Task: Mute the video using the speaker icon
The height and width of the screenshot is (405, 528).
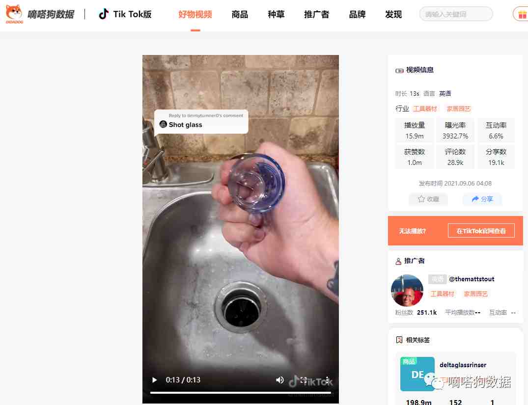Action: click(279, 380)
